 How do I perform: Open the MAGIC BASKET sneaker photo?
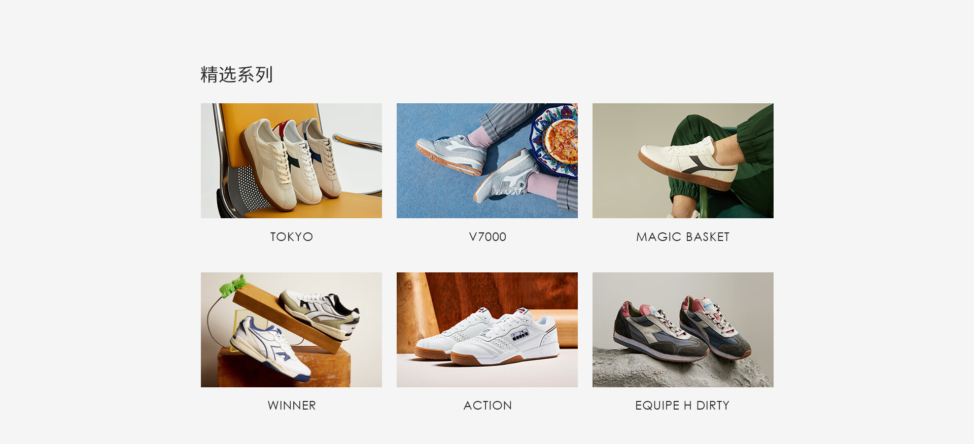point(683,160)
